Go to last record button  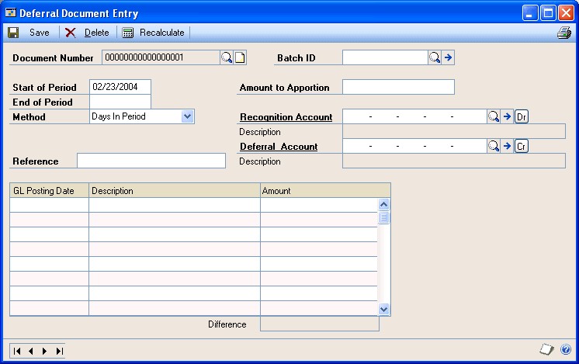click(x=59, y=351)
